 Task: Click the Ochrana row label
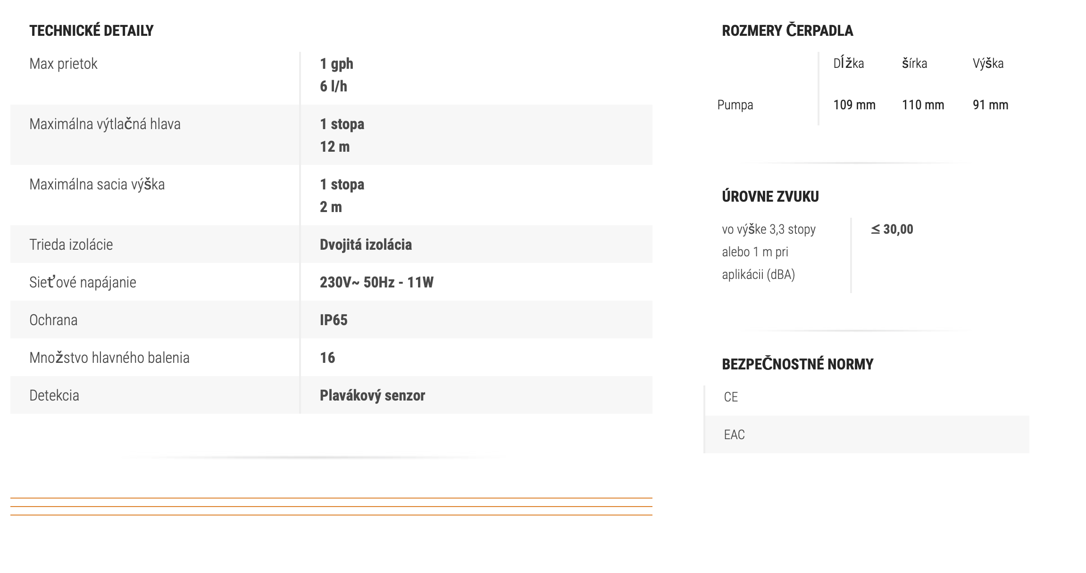(x=53, y=320)
